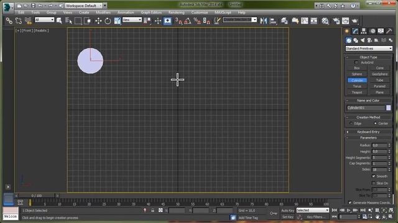Open the Material Editor icon

[x=325, y=20]
